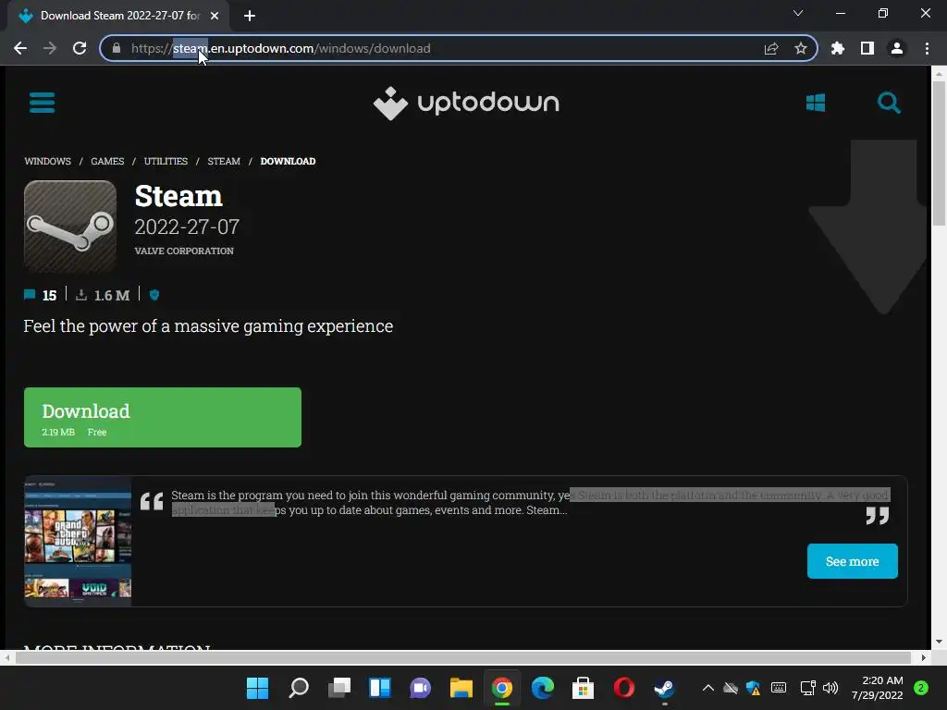Click the DOWNLOAD breadcrumb
947x710 pixels.
click(289, 161)
